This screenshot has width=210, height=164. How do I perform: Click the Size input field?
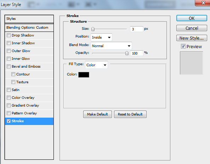pyautogui.click(x=136, y=29)
